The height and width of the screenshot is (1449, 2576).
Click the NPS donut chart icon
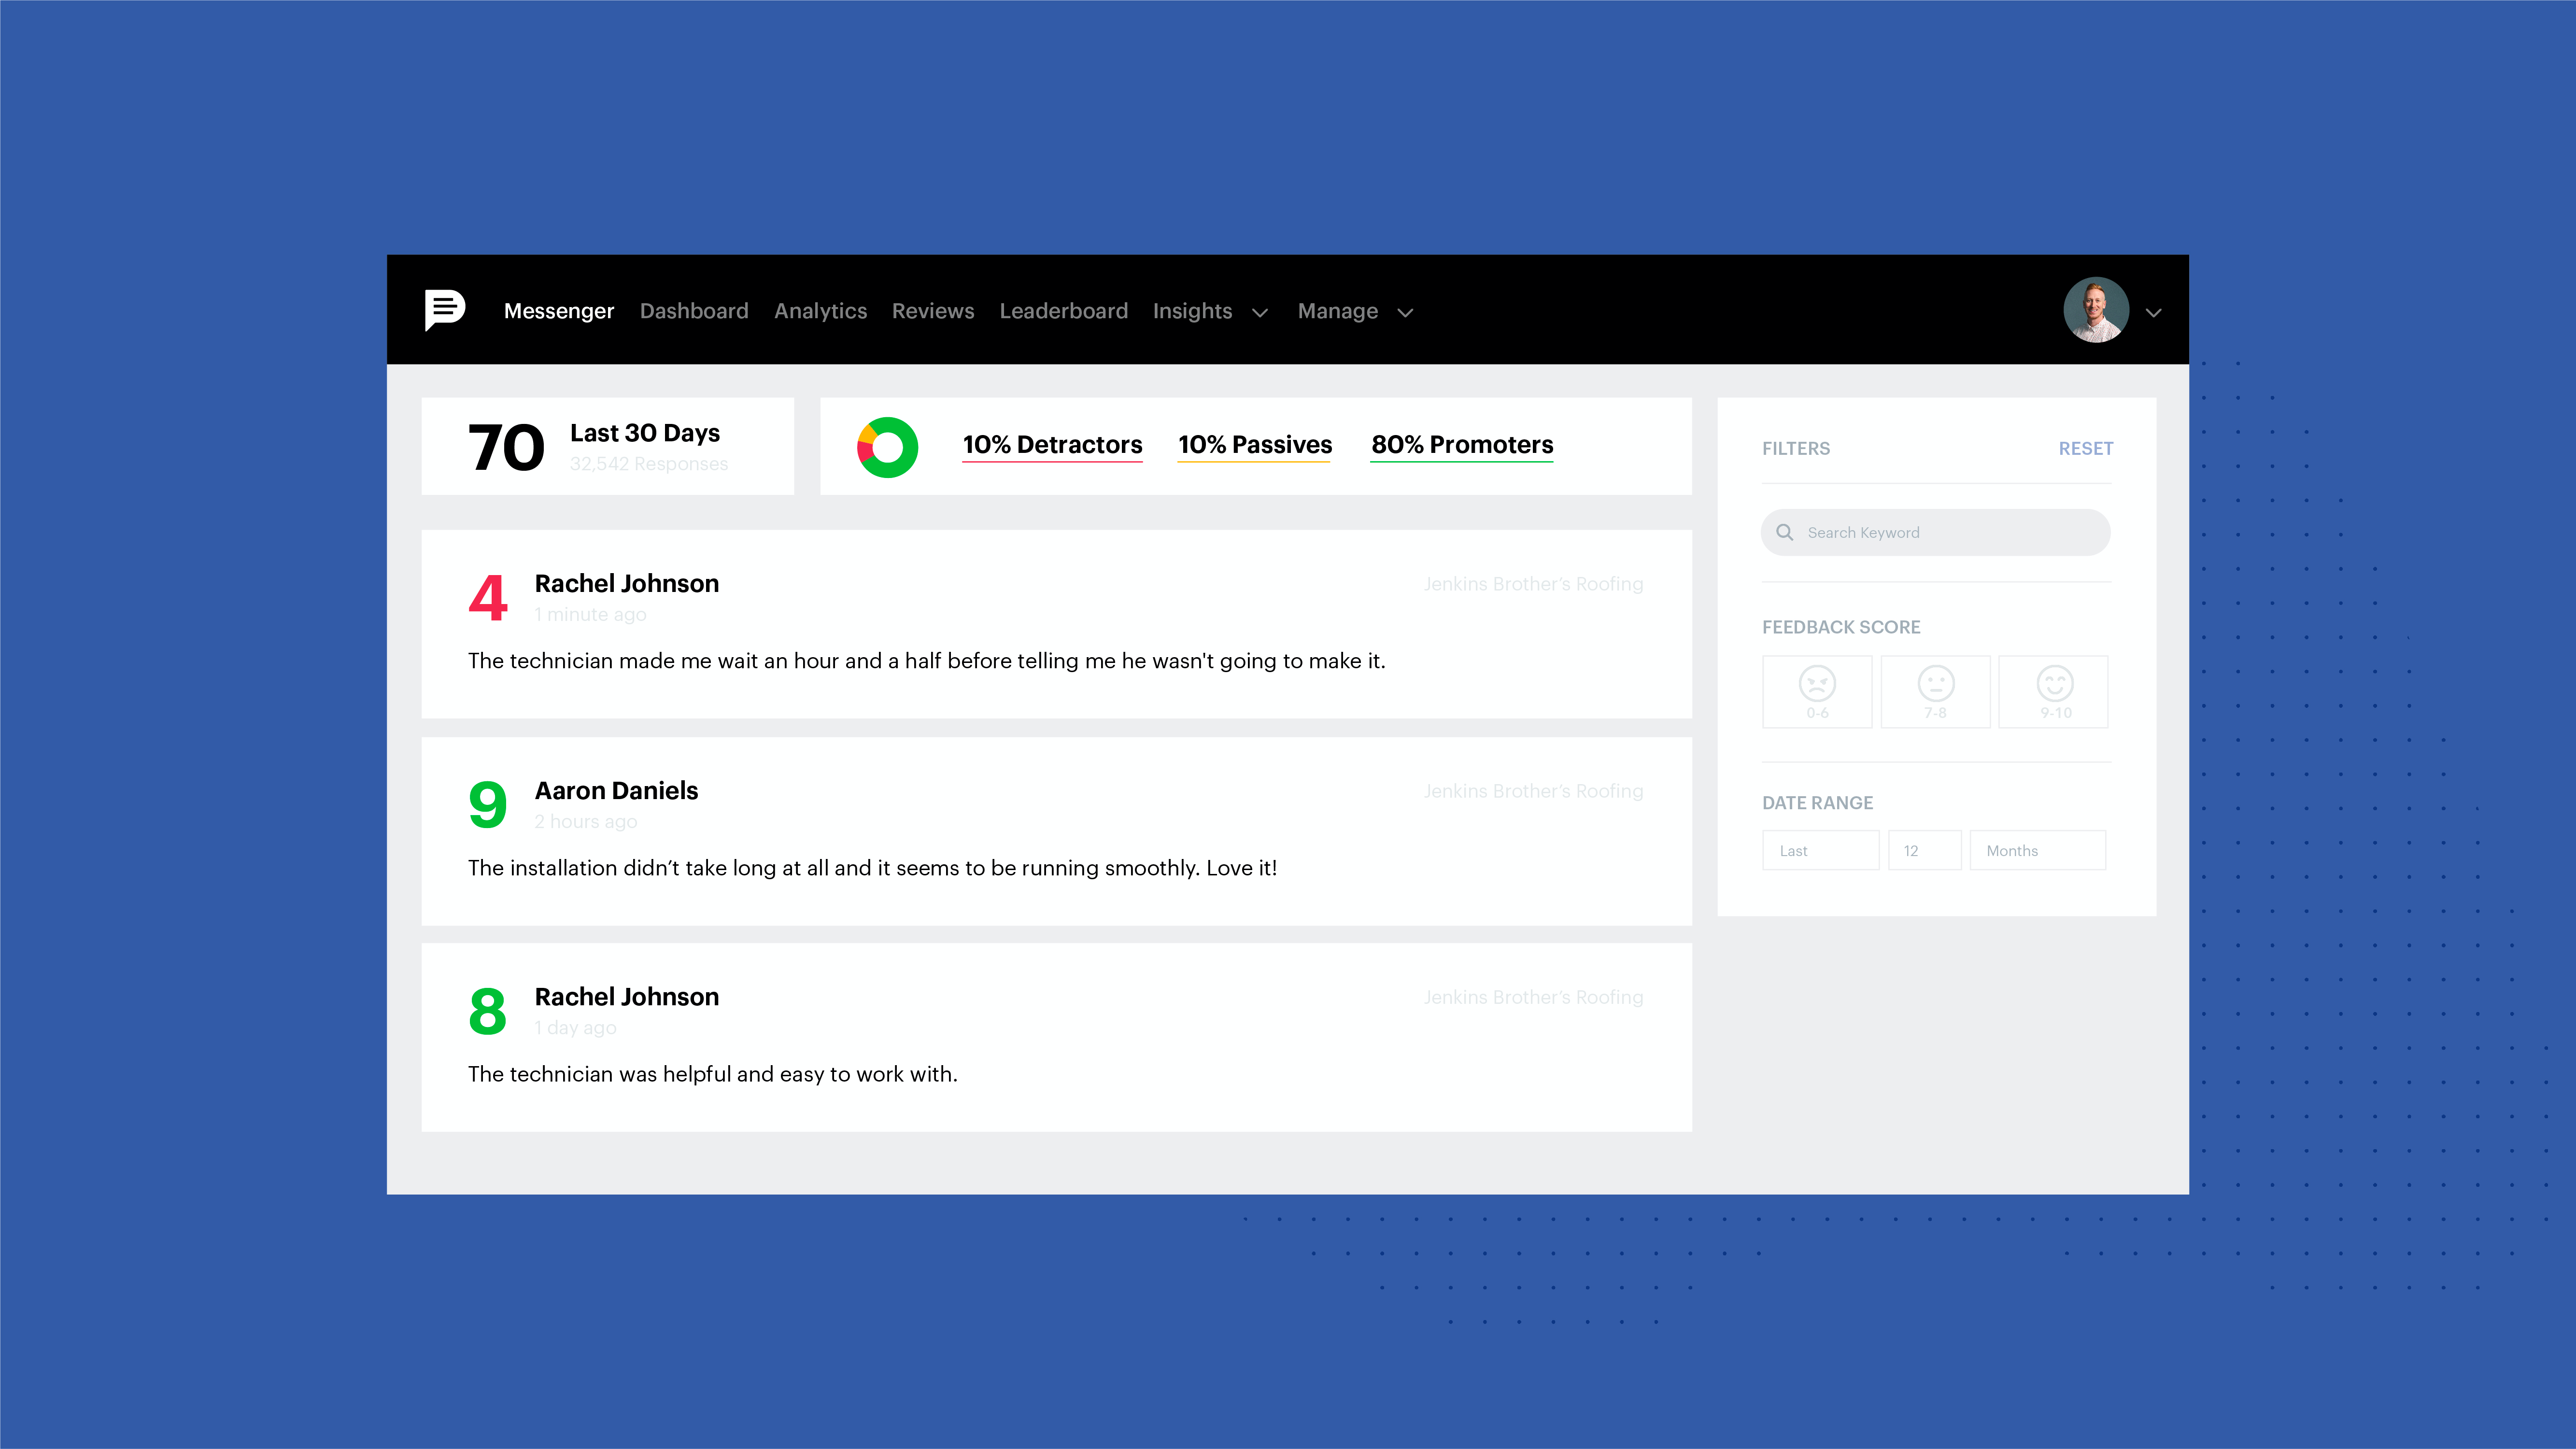click(887, 447)
